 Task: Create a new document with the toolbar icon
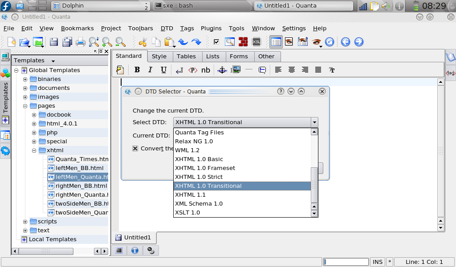(12, 42)
